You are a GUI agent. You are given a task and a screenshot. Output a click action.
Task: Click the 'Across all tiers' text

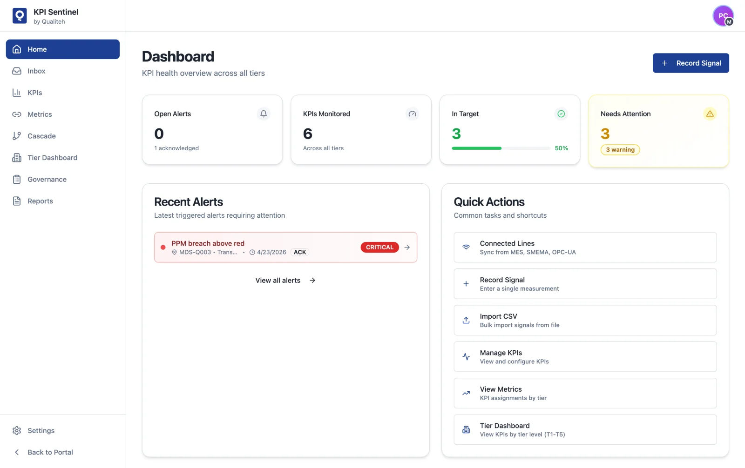(323, 148)
